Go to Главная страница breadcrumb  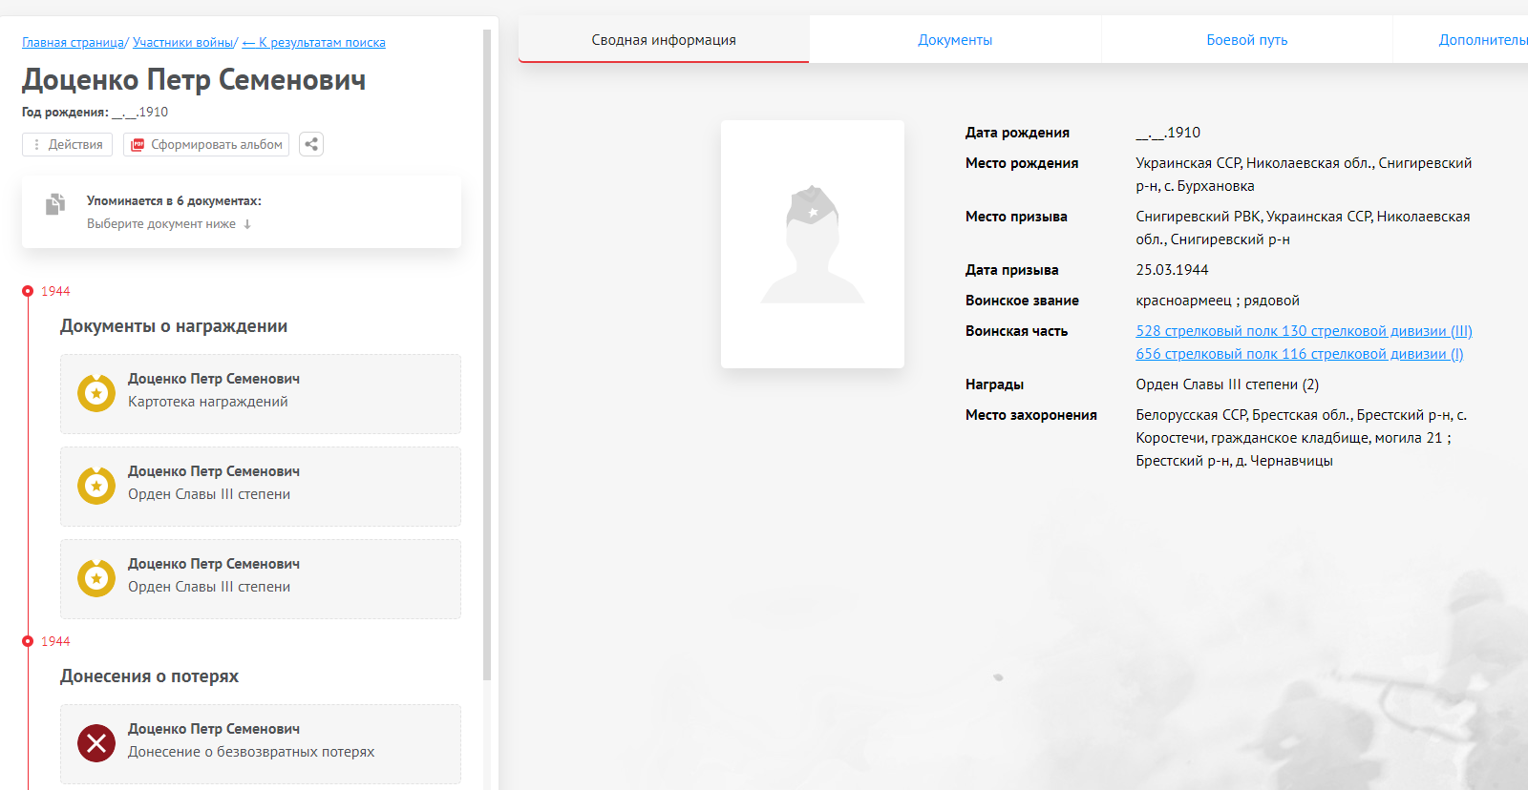pyautogui.click(x=73, y=43)
